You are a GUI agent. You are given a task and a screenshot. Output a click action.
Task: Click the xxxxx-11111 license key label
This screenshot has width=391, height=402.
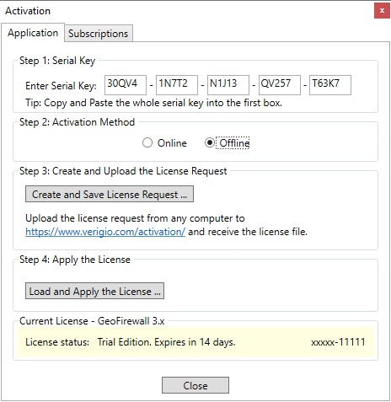338,342
